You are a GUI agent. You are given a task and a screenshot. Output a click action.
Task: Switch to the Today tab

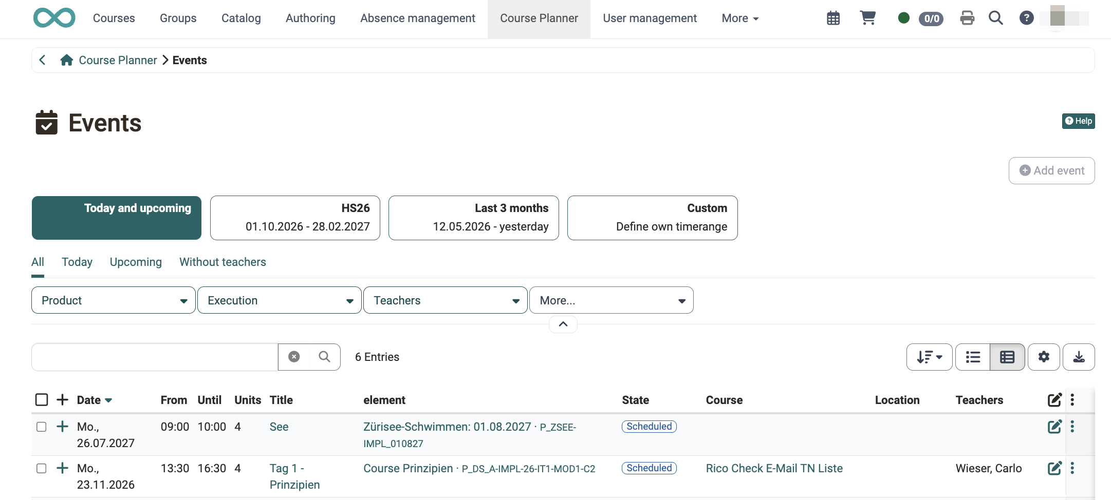coord(77,262)
